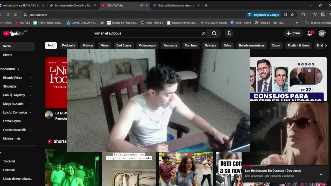331x186 pixels.
Task: Show more filter chips with right arrow
Action: [x=326, y=45]
